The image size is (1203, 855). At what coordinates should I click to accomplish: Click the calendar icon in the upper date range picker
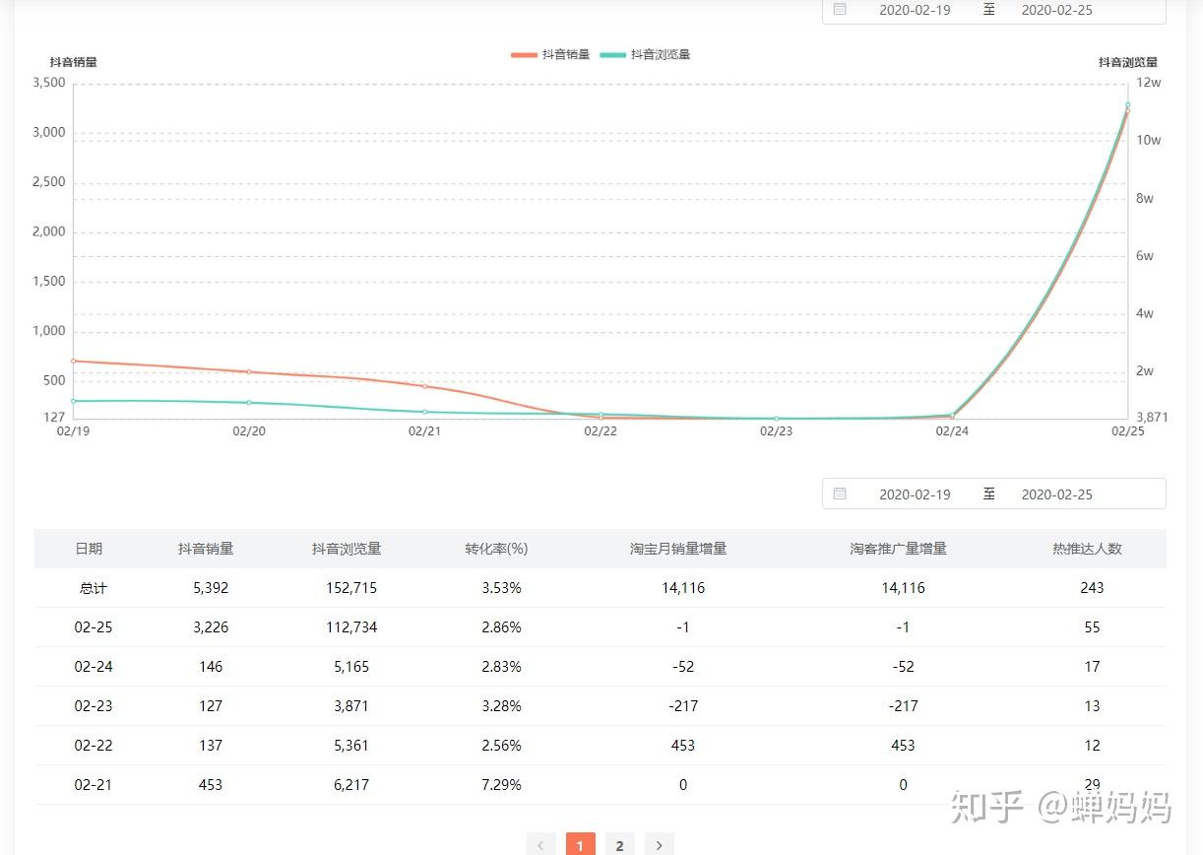[x=840, y=9]
